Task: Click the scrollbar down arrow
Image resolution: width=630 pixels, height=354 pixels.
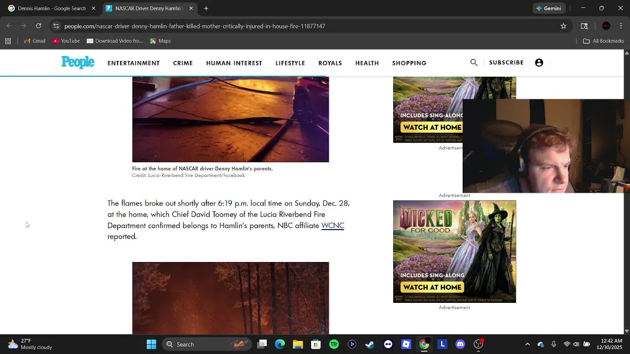Action: coord(627,331)
